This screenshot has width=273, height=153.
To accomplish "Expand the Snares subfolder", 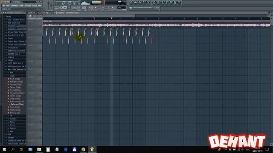I will [x=12, y=128].
